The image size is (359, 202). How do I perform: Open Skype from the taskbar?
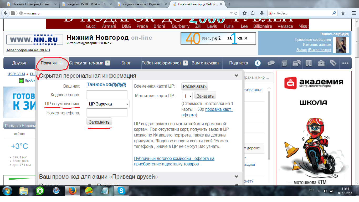tap(121, 191)
